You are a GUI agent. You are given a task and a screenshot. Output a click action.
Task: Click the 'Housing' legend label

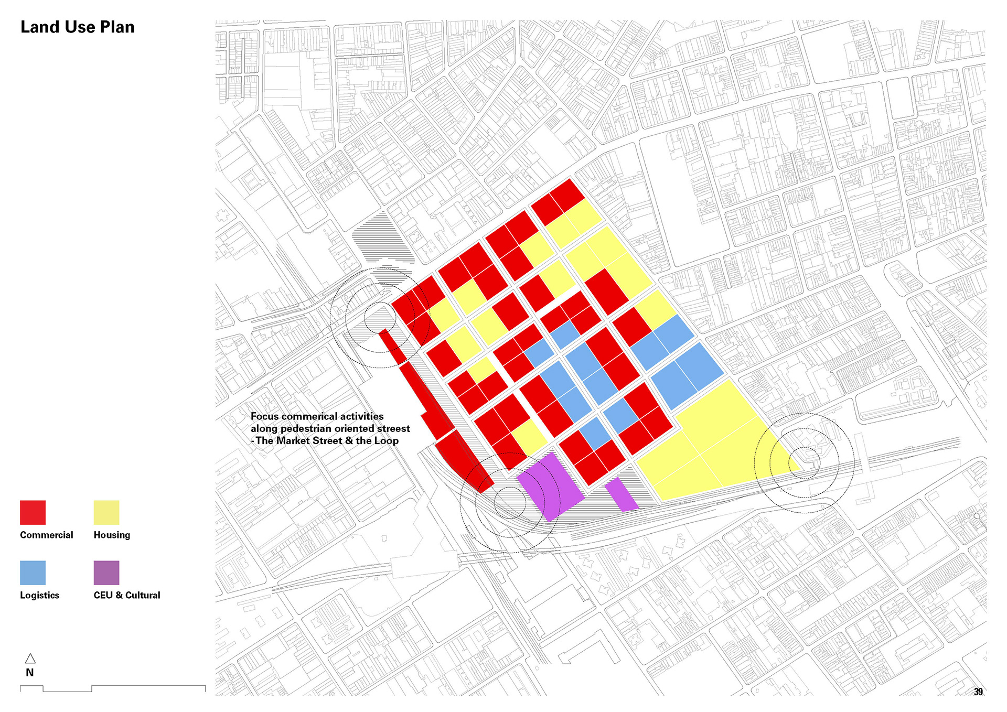(112, 535)
